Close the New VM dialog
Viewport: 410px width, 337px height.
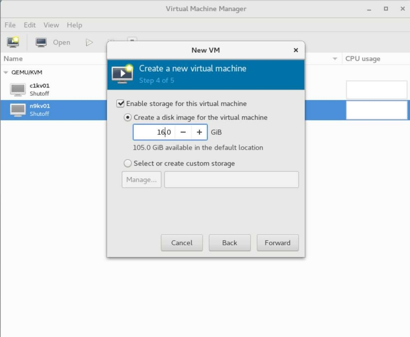(x=296, y=50)
